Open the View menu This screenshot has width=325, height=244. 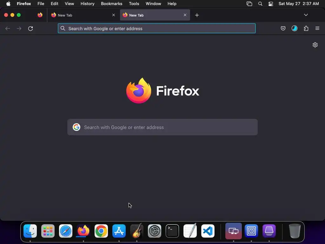pyautogui.click(x=69, y=4)
